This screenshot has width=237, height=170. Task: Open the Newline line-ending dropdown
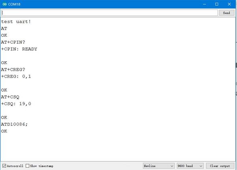(158, 166)
